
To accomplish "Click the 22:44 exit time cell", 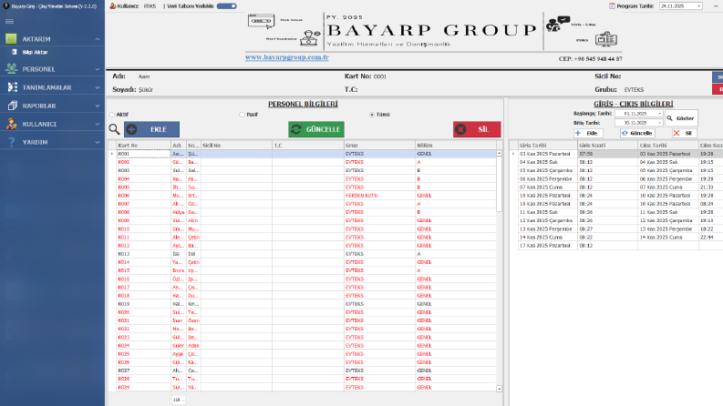I will (x=710, y=237).
